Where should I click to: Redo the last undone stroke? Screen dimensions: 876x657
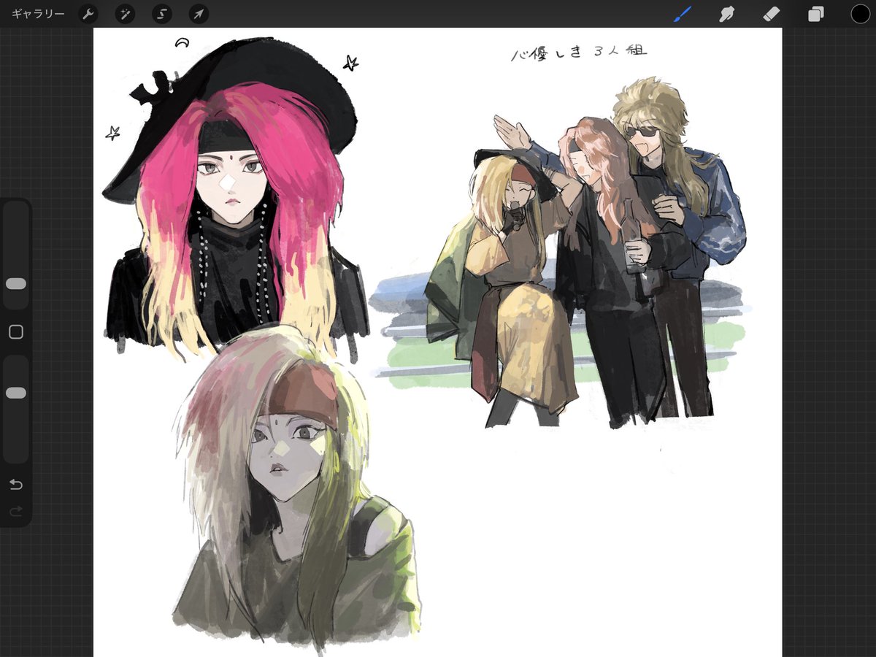[16, 511]
